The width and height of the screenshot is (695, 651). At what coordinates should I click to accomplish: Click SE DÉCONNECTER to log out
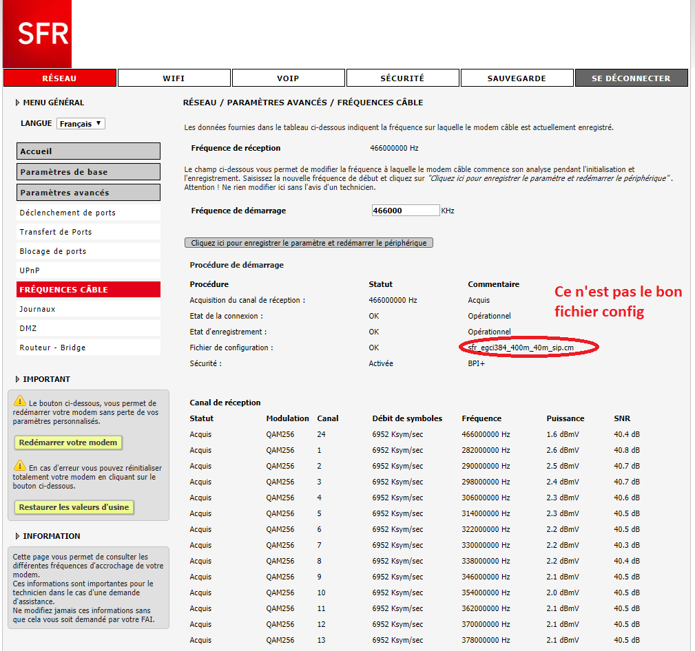tap(631, 78)
